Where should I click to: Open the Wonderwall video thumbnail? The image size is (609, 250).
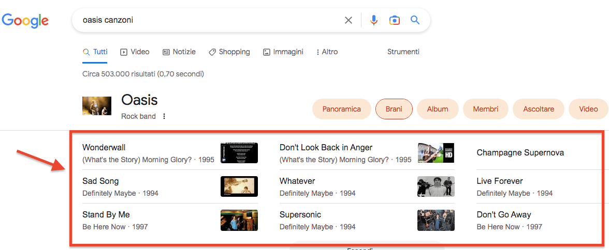(239, 153)
